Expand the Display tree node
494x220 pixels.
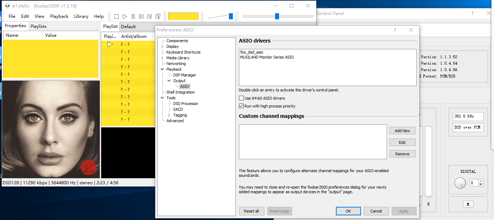[x=162, y=46]
